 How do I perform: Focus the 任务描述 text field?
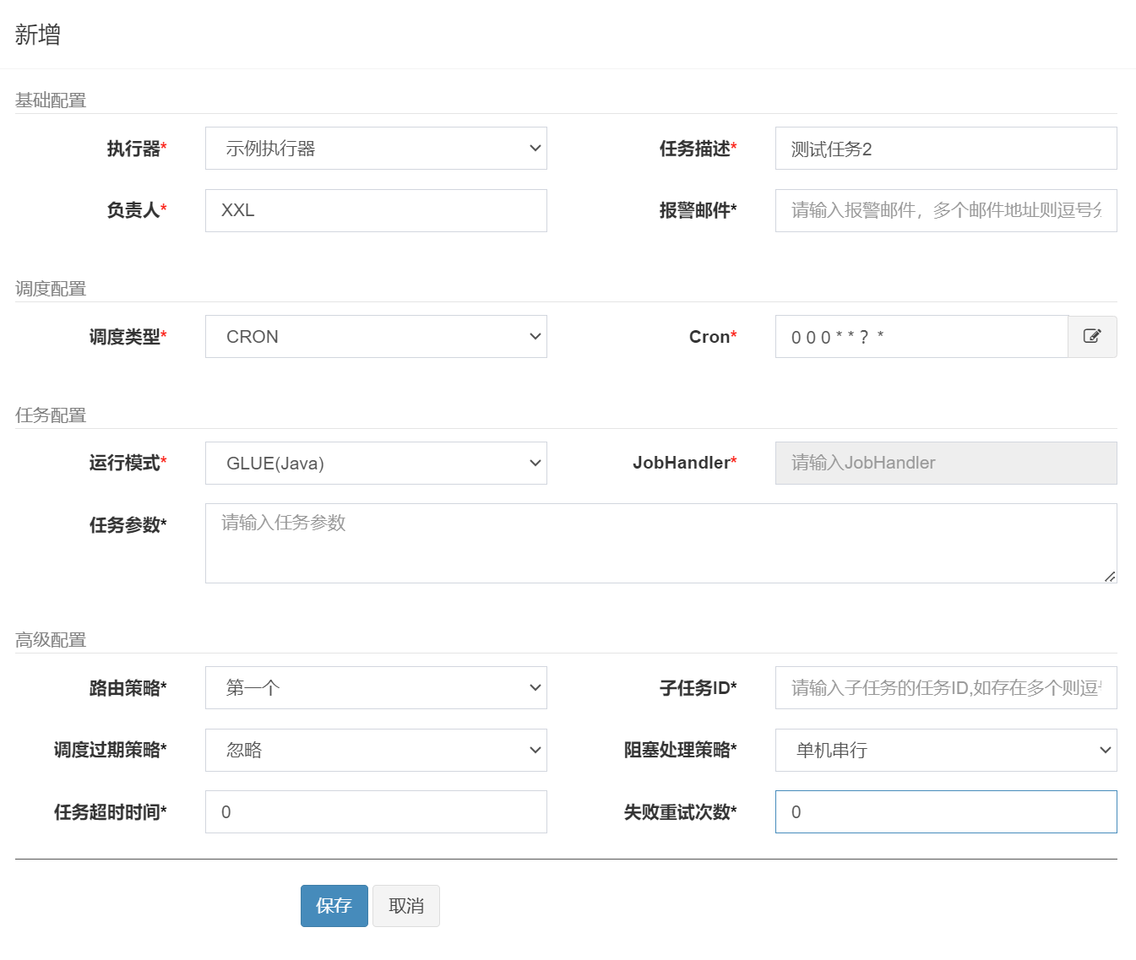945,149
